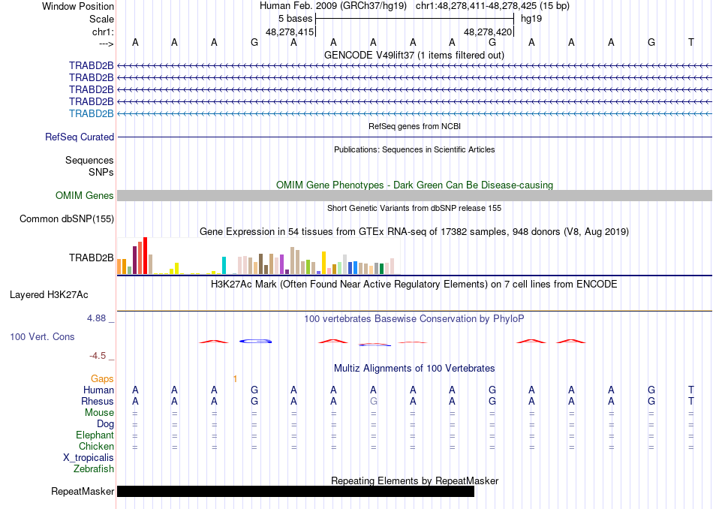Click the "Rhesus" species label
Screen dimensions: 713x509
pyautogui.click(x=98, y=401)
